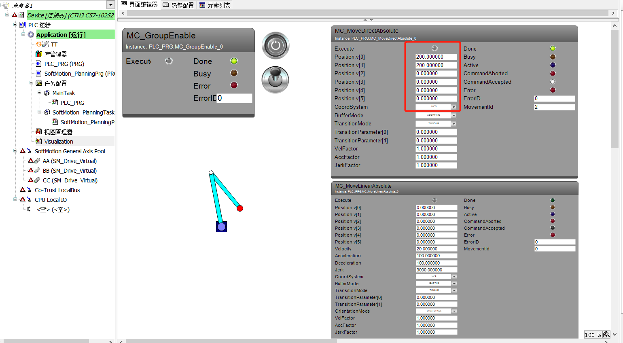Open TransitionMode dropdown in MC_MoveLinearAbsolute

[x=454, y=290]
